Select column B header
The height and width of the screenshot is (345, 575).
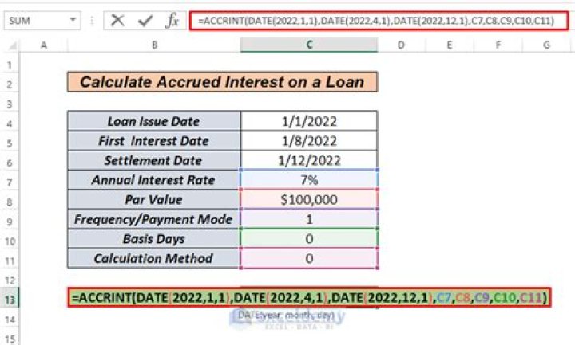pos(153,45)
